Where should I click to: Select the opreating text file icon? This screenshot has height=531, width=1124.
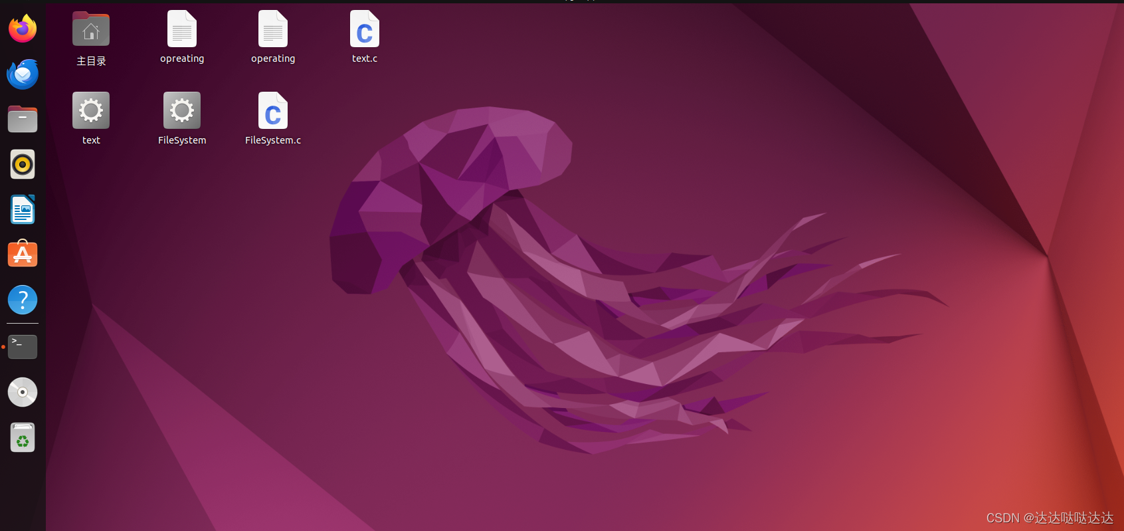(x=182, y=29)
